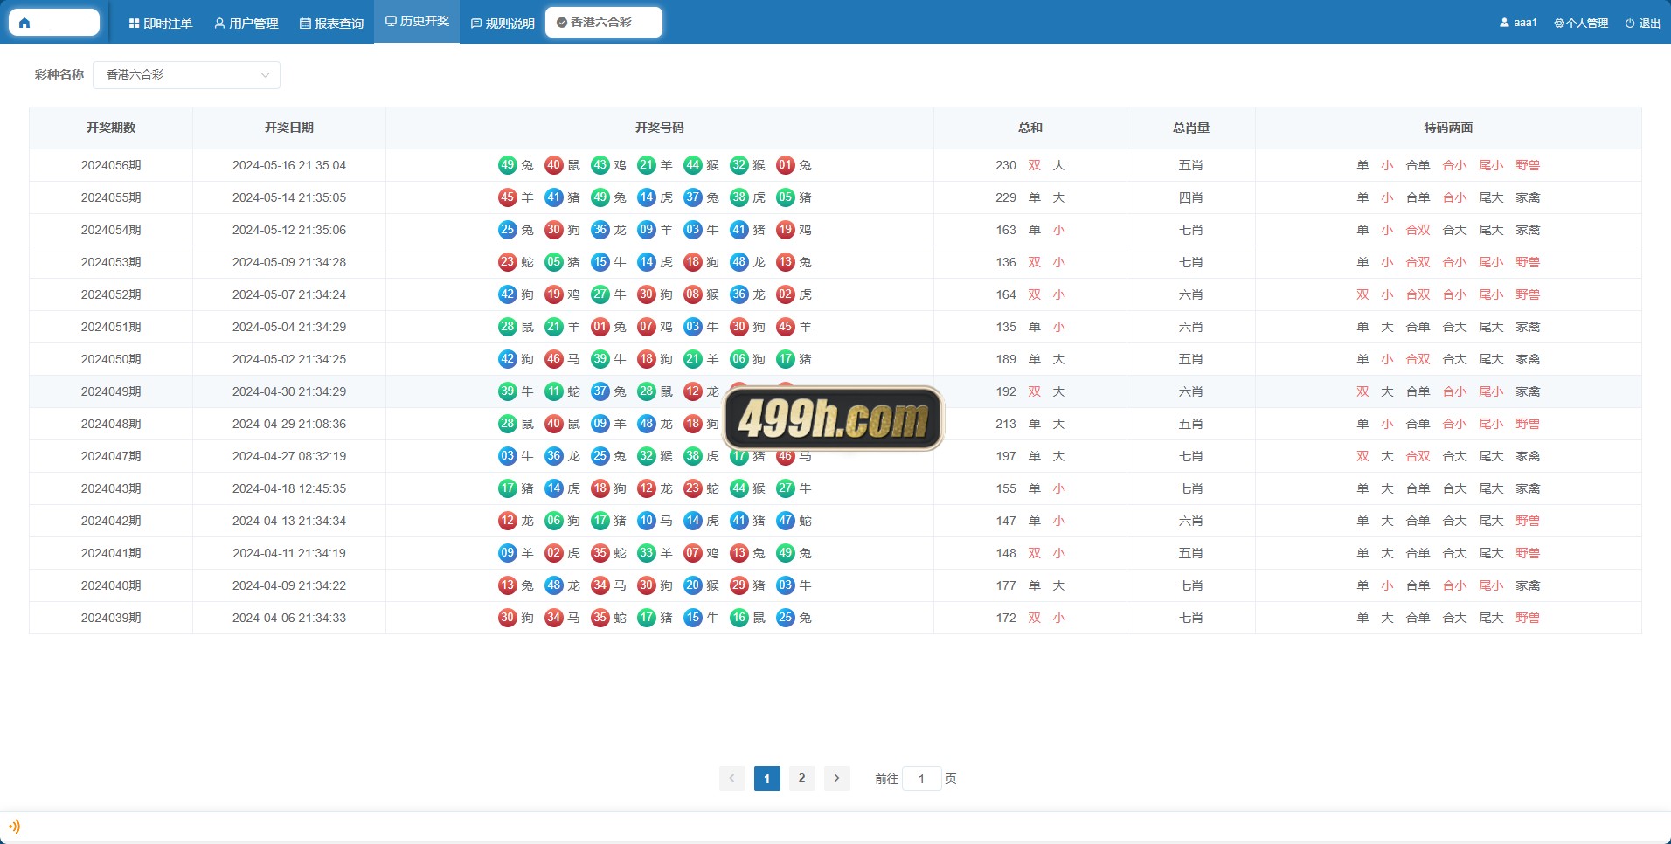
Task: Click the 开奖期数 column header
Action: (111, 128)
